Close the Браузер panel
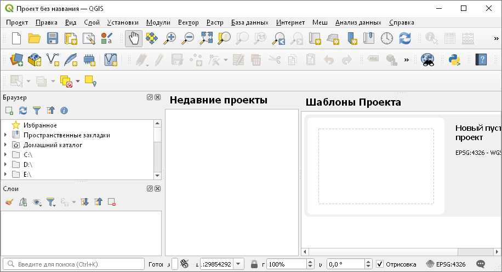This screenshot has width=502, height=272. point(157,97)
